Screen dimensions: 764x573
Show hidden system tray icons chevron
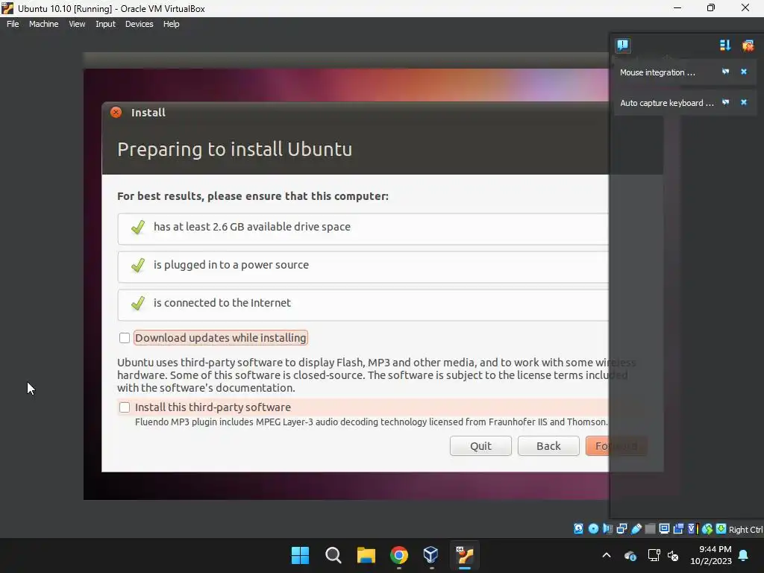(607, 555)
